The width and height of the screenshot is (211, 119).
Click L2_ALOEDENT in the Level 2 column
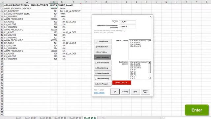pyautogui.click(x=74, y=11)
